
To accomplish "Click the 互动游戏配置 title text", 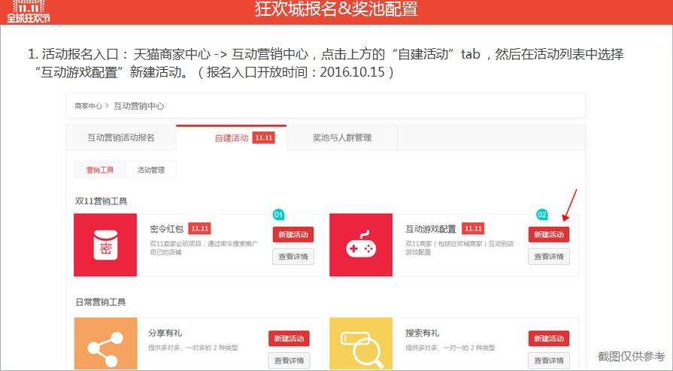I will 431,229.
